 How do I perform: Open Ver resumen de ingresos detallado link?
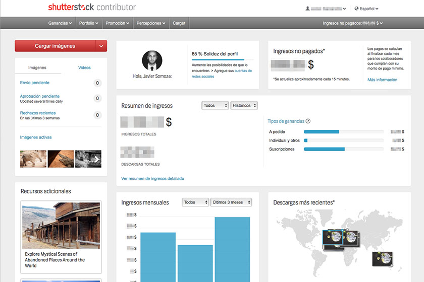pyautogui.click(x=152, y=178)
